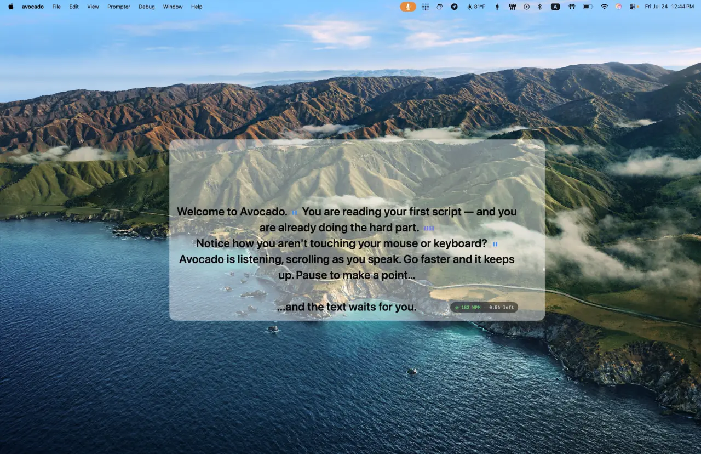This screenshot has width=701, height=454.
Task: Open the View menu
Action: [x=93, y=7]
